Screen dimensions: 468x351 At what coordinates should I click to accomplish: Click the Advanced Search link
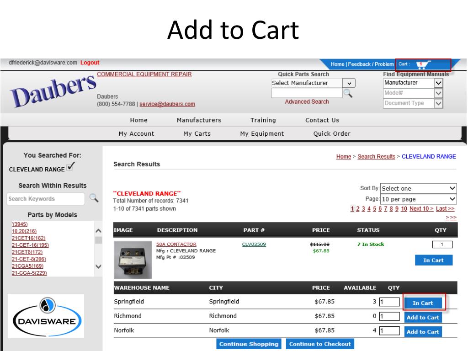[307, 102]
